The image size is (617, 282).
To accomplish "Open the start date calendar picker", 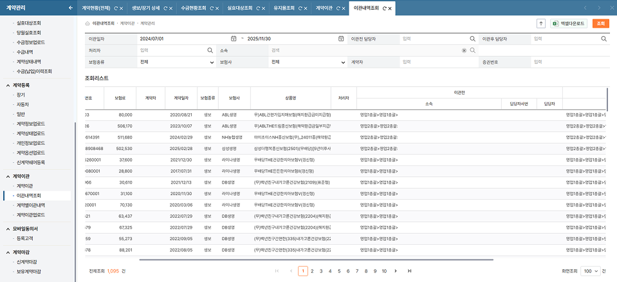I will pos(234,39).
